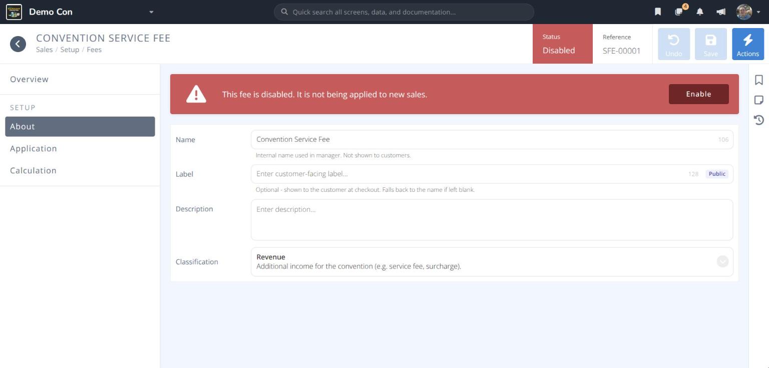Click the warning triangle in the alert banner

(x=196, y=94)
